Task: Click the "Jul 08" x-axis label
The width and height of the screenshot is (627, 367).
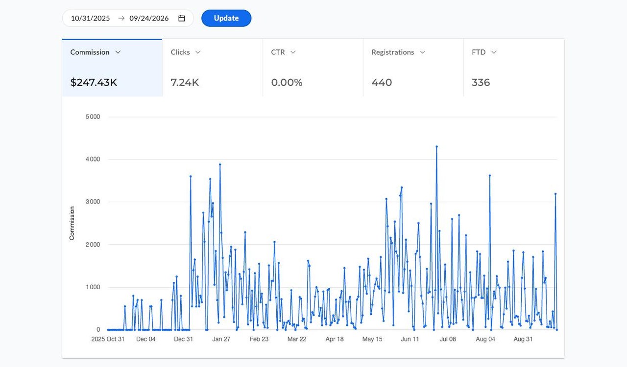Action: click(x=448, y=339)
